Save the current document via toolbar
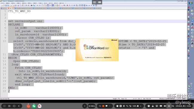 click(x=6, y=5)
